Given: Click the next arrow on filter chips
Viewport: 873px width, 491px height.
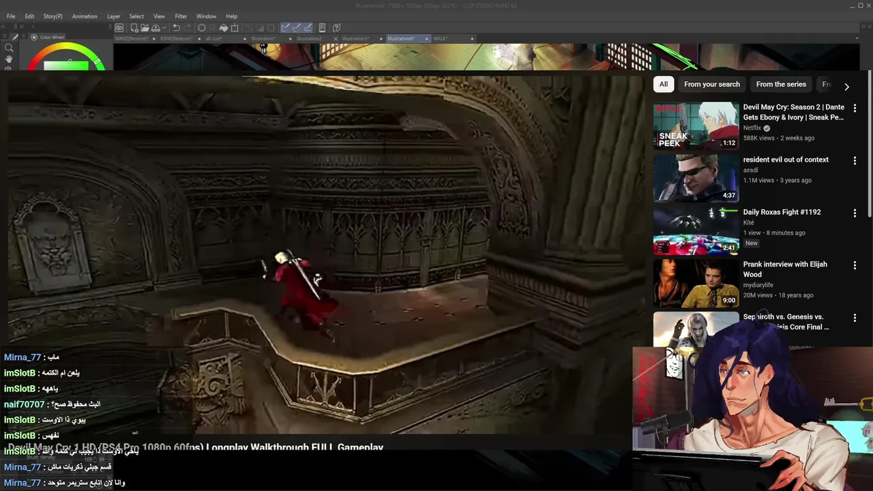Looking at the screenshot, I should [846, 87].
